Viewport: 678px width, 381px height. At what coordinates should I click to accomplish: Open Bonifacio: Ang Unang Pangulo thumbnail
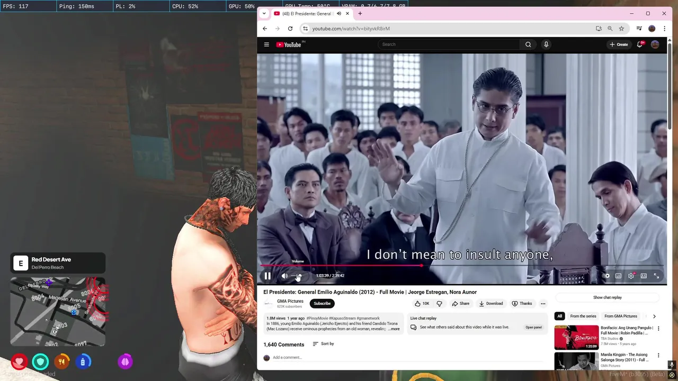coord(576,338)
